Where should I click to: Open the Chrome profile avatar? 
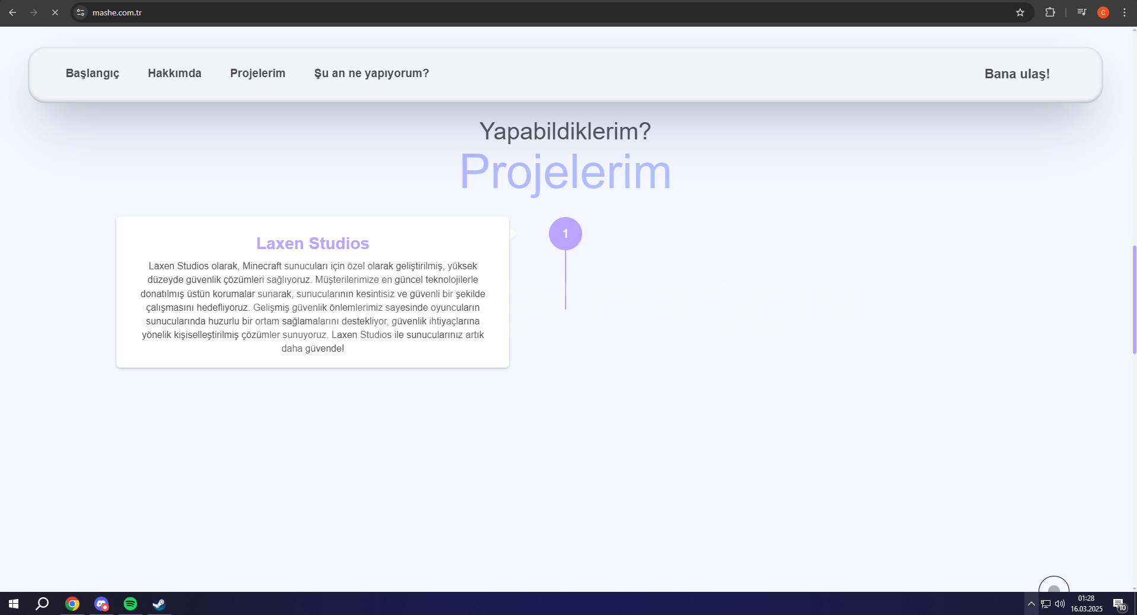click(x=1103, y=12)
